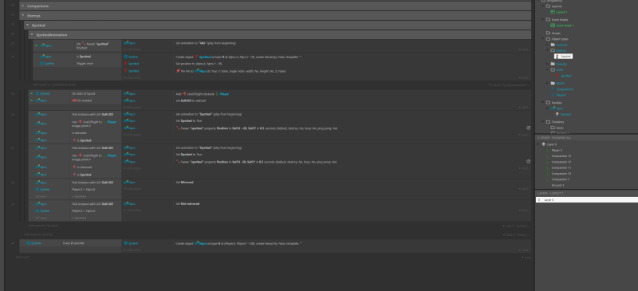
Task: Expand the collapsed Companions event group
Action: coord(23,6)
